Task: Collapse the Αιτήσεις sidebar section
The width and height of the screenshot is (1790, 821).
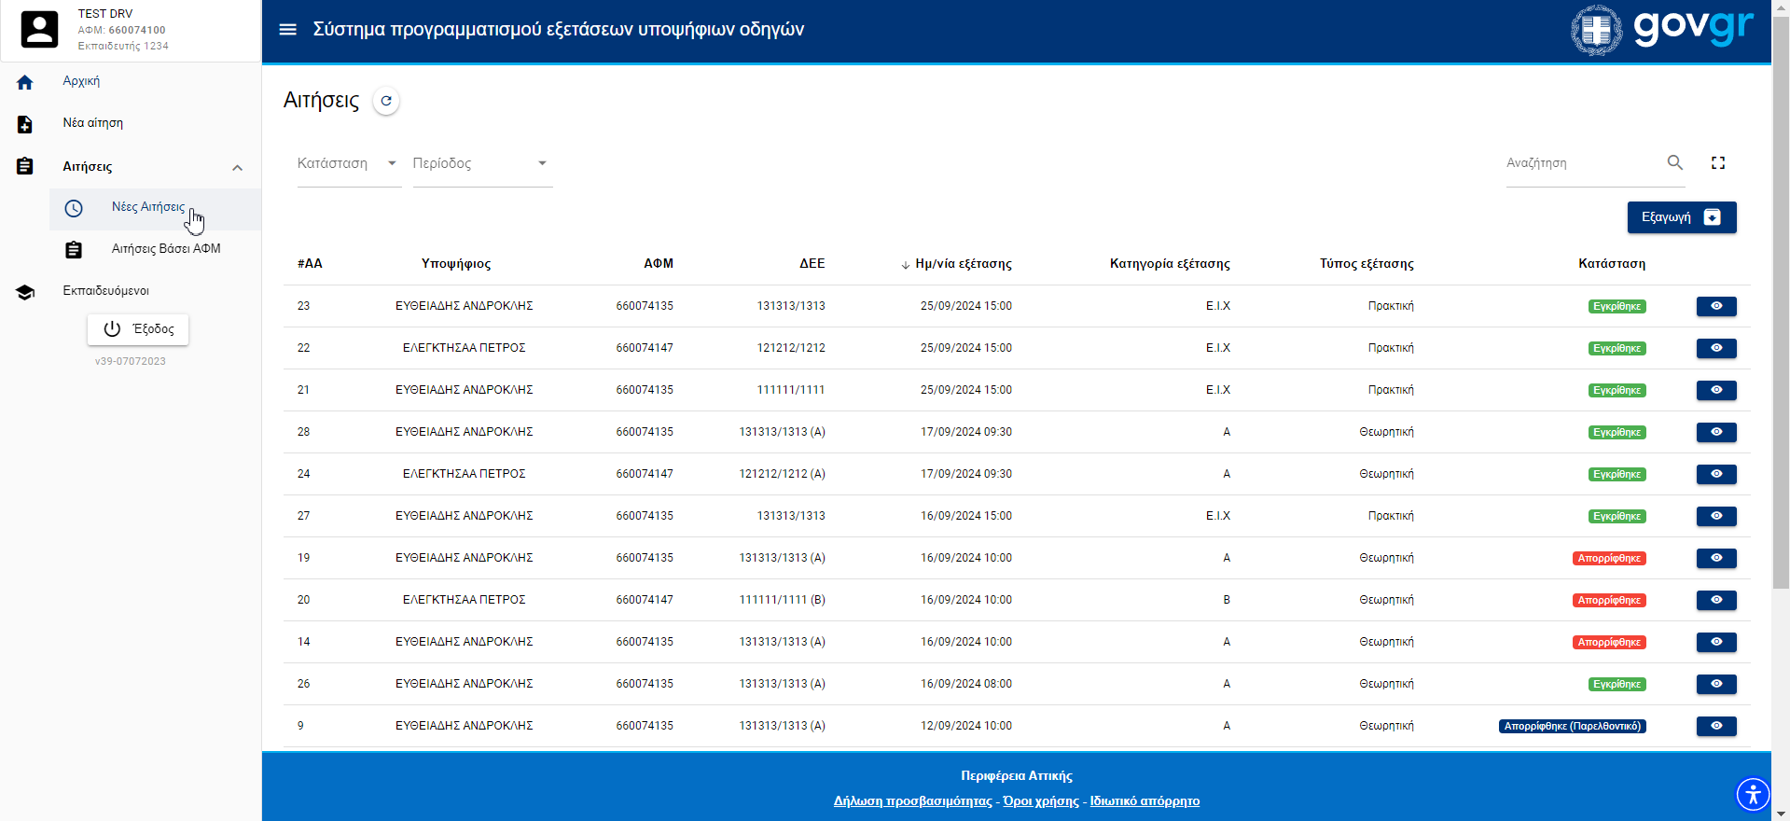Action: (237, 168)
